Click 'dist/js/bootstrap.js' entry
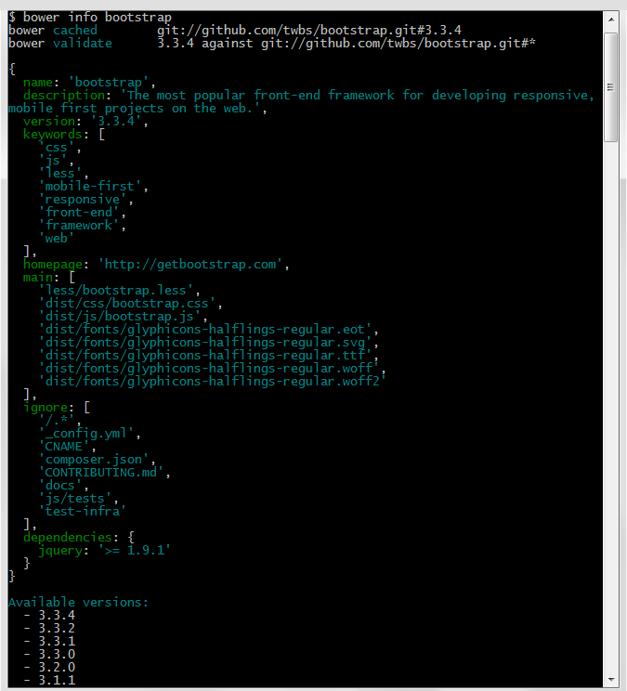Viewport: 627px width, 691px height. pos(120,317)
